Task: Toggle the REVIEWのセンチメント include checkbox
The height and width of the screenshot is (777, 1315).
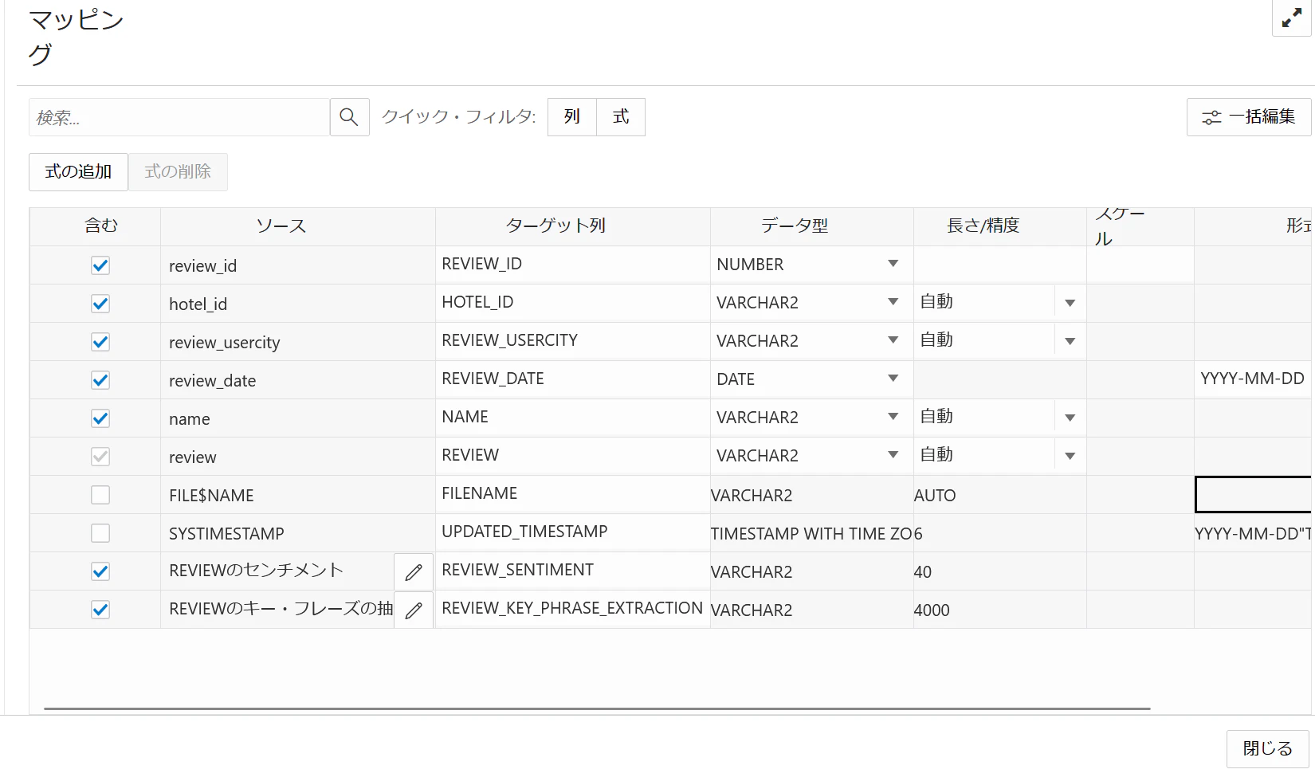Action: [x=100, y=571]
